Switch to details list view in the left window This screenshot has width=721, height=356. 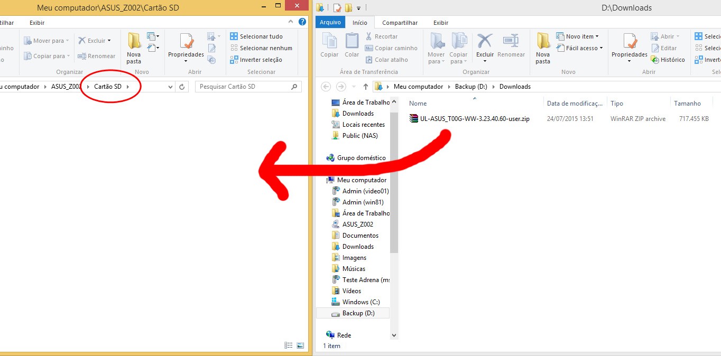coord(289,345)
